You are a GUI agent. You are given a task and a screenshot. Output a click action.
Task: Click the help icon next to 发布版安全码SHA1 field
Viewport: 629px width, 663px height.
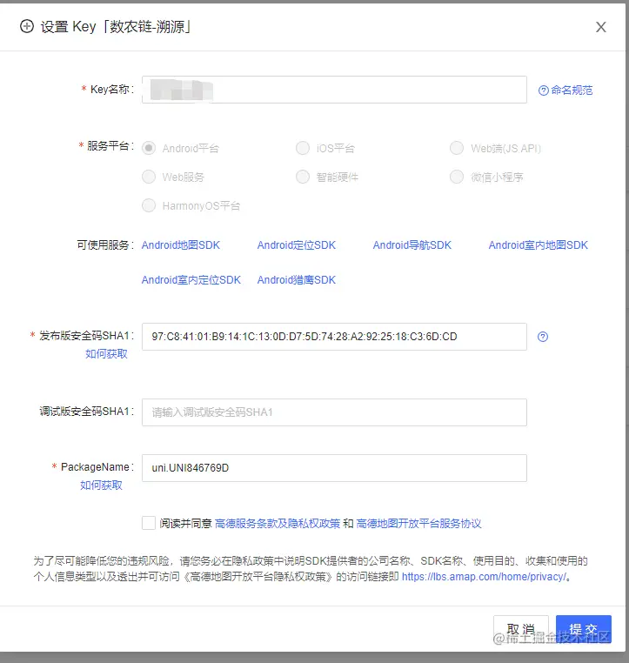pyautogui.click(x=543, y=337)
